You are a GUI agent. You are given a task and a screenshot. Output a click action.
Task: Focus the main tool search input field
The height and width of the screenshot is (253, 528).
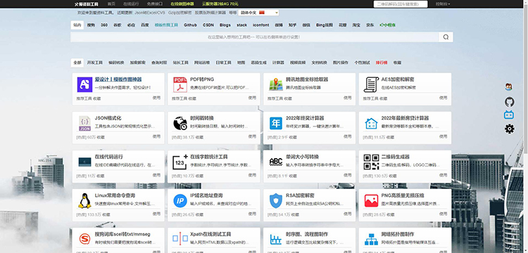pos(254,37)
